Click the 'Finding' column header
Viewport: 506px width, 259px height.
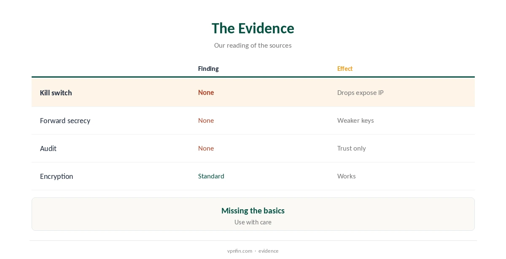pos(208,69)
